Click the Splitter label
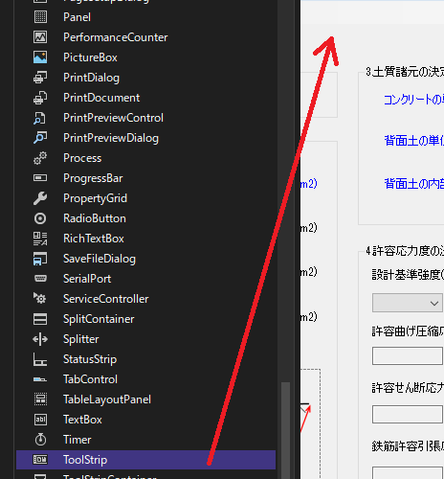 (81, 339)
